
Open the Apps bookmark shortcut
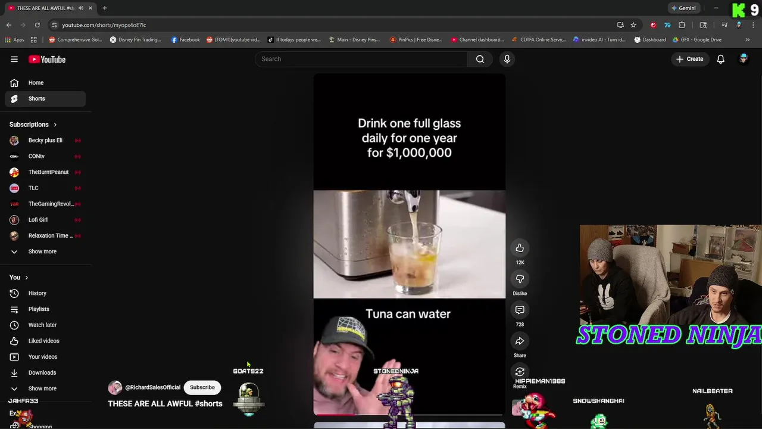click(x=14, y=40)
